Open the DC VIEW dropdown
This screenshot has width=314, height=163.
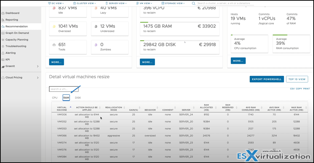coord(56,3)
